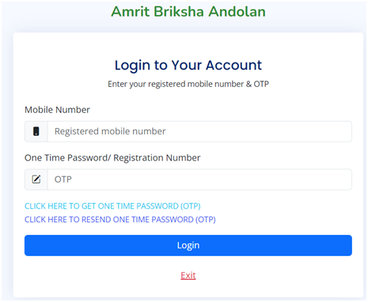Focus the OTP input field
Image resolution: width=368 pixels, height=302 pixels.
pos(199,179)
